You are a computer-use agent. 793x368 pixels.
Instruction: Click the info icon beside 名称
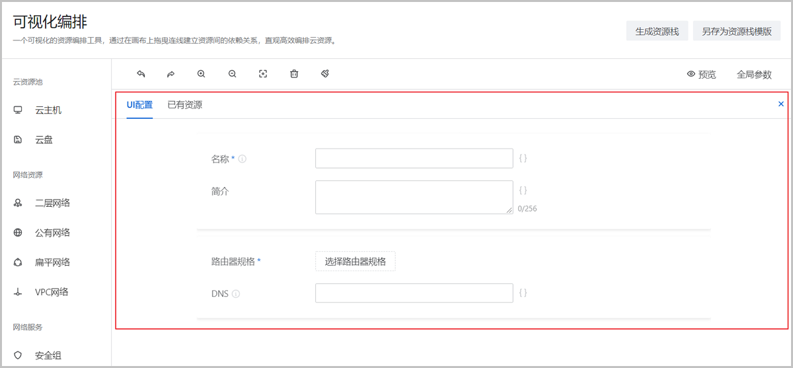tap(242, 159)
